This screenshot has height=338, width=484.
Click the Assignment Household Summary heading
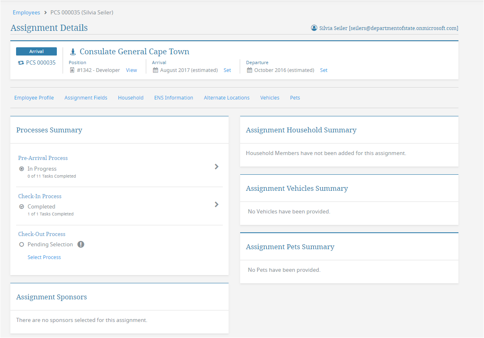click(x=301, y=130)
